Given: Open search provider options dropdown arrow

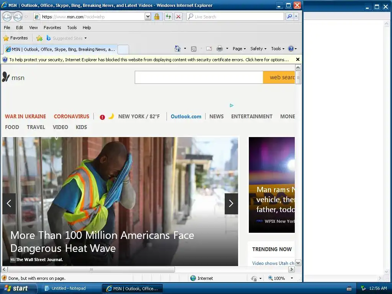Looking at the screenshot, I should 296,17.
